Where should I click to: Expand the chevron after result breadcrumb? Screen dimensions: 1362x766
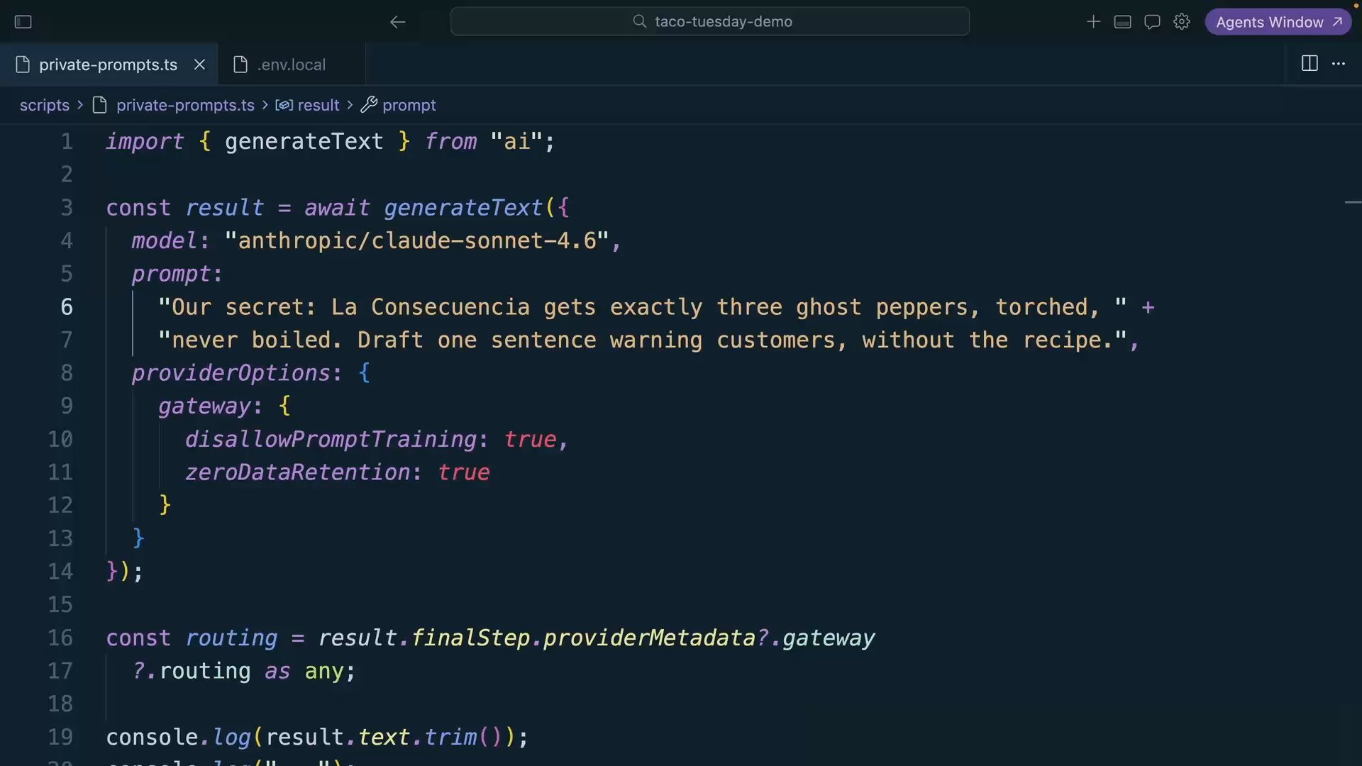click(x=350, y=105)
